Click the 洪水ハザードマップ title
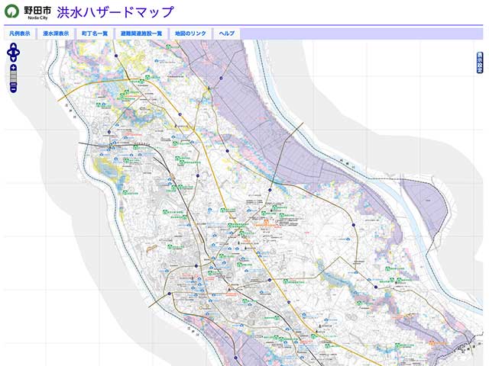The height and width of the screenshot is (366, 489). [x=115, y=12]
